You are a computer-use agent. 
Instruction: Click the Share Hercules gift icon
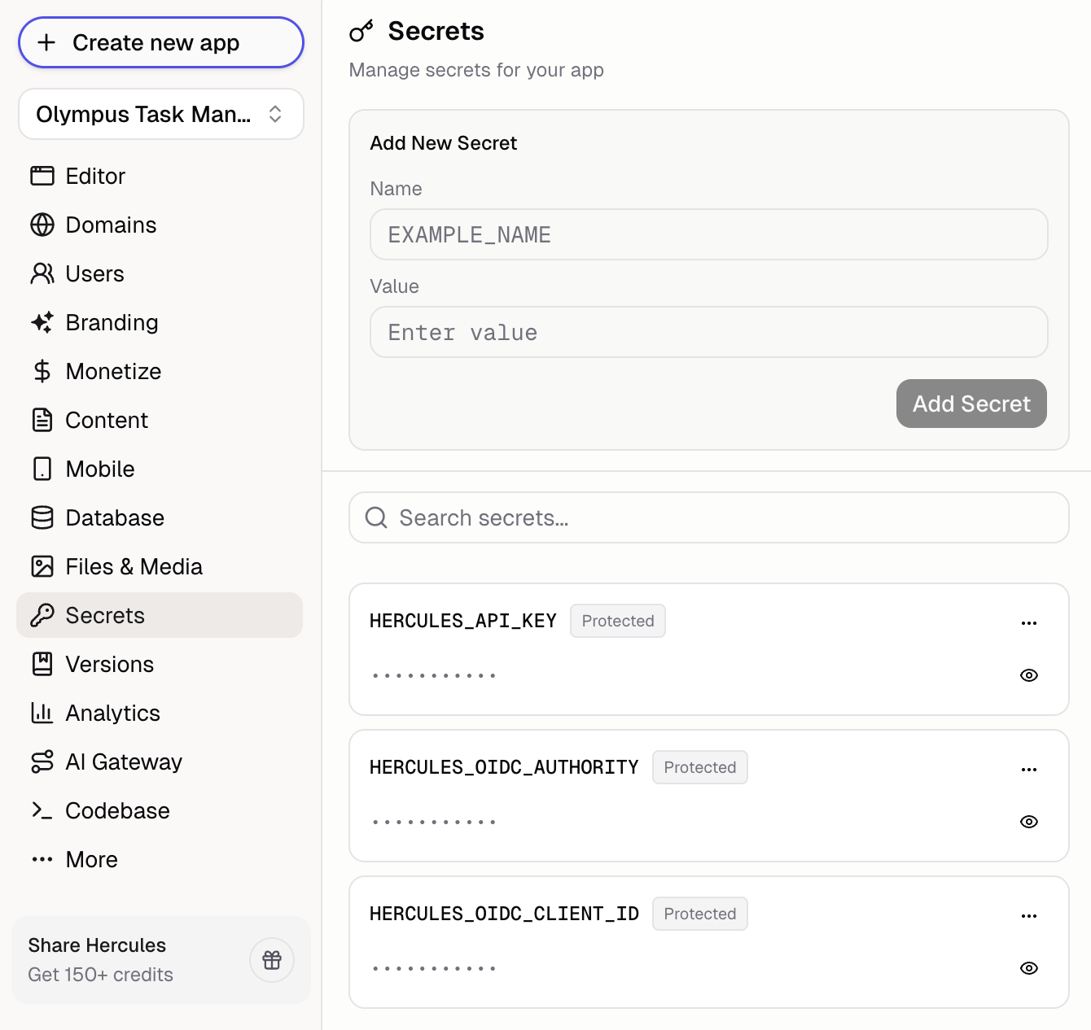(271, 960)
